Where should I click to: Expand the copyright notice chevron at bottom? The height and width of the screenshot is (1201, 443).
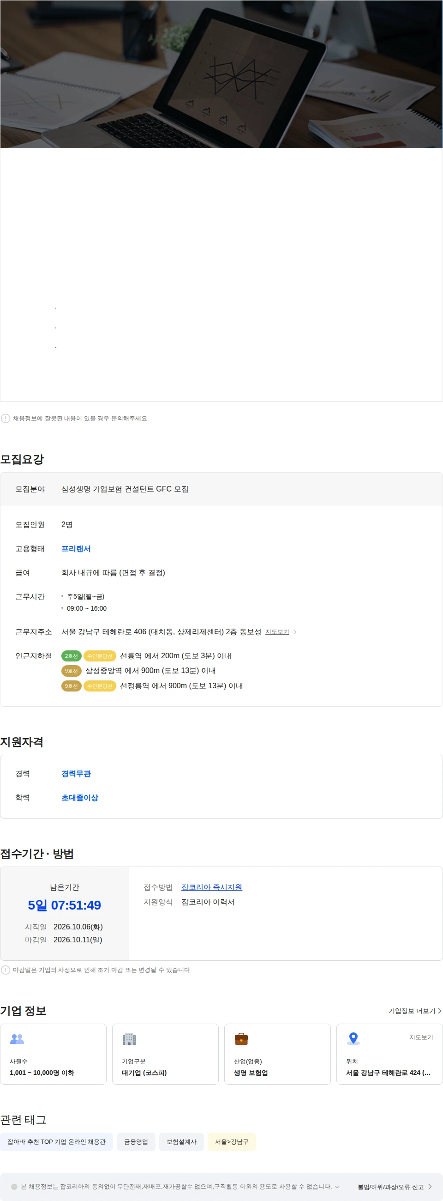337,1187
